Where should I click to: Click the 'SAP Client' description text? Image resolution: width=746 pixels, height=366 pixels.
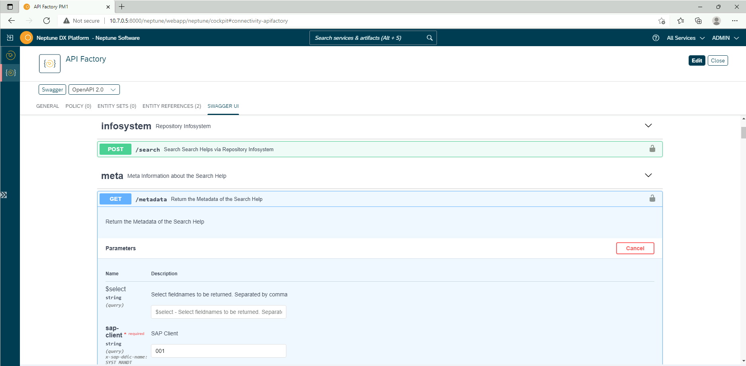[x=164, y=333]
